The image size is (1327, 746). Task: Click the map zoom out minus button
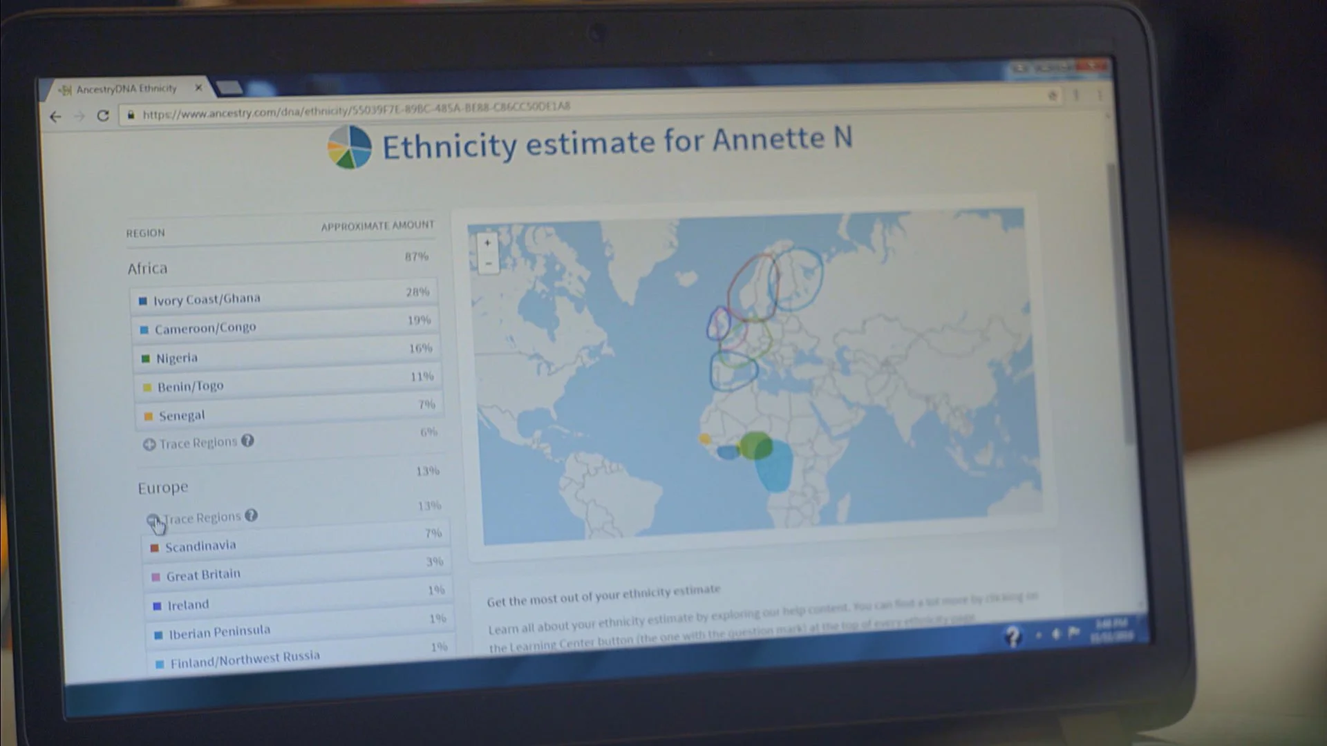[489, 263]
